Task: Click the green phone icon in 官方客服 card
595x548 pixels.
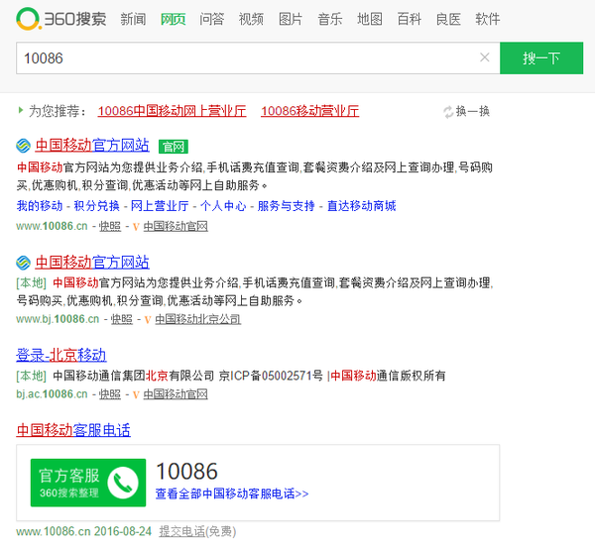Action: point(123,483)
